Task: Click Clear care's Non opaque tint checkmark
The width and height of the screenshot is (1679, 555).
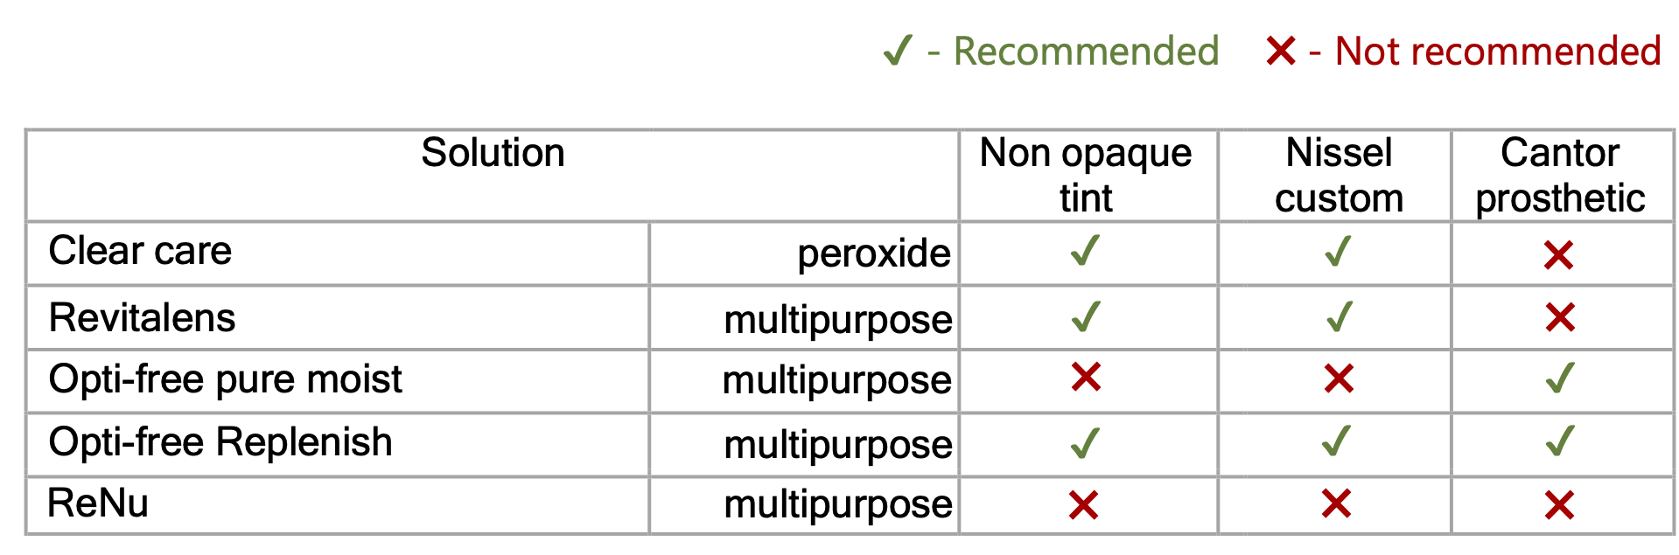Action: 1085,252
